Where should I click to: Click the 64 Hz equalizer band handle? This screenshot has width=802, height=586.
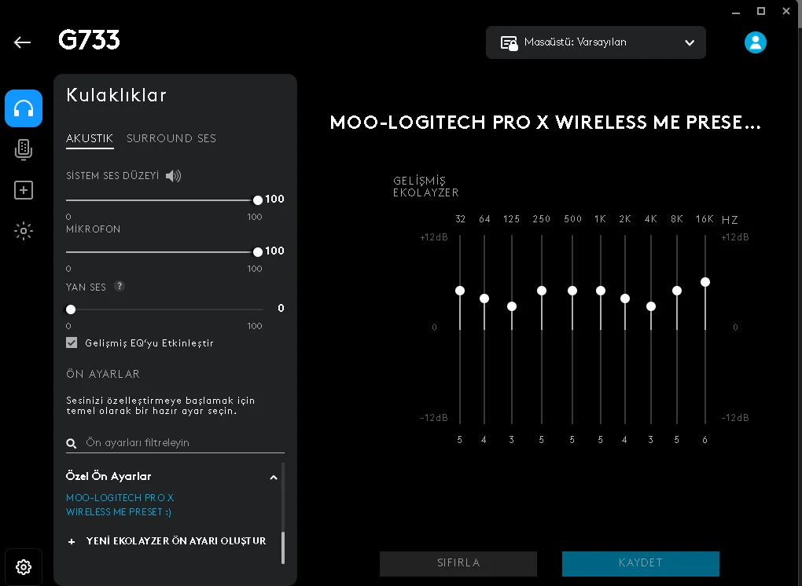[x=484, y=298]
